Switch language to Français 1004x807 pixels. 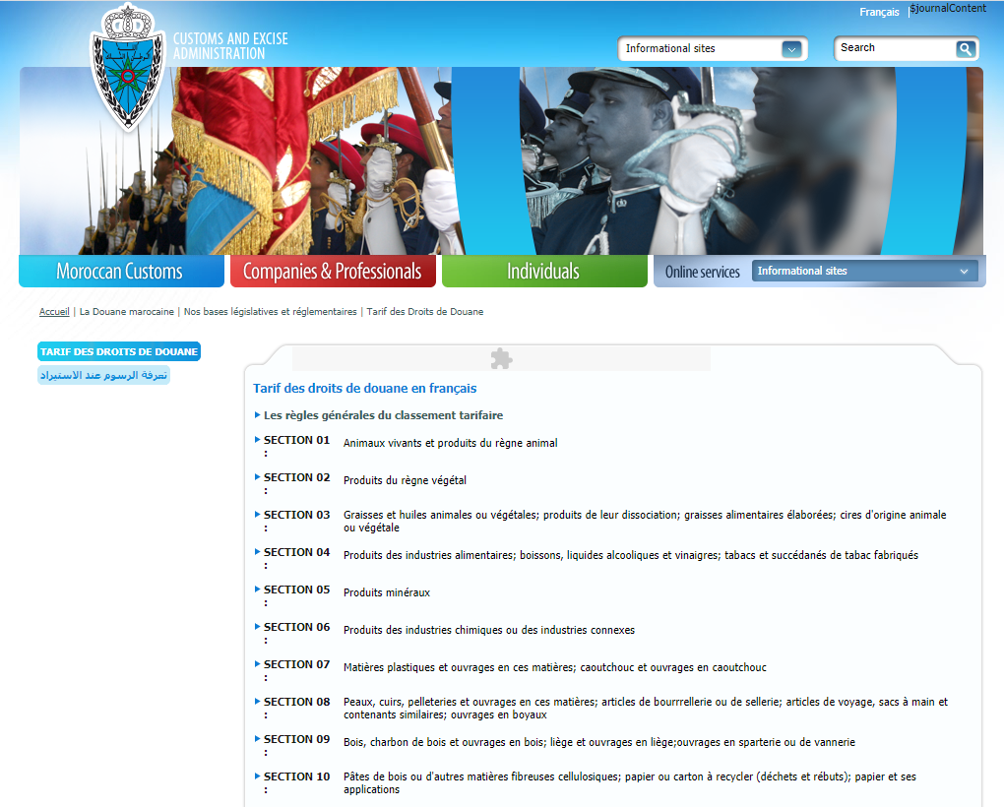coord(878,13)
